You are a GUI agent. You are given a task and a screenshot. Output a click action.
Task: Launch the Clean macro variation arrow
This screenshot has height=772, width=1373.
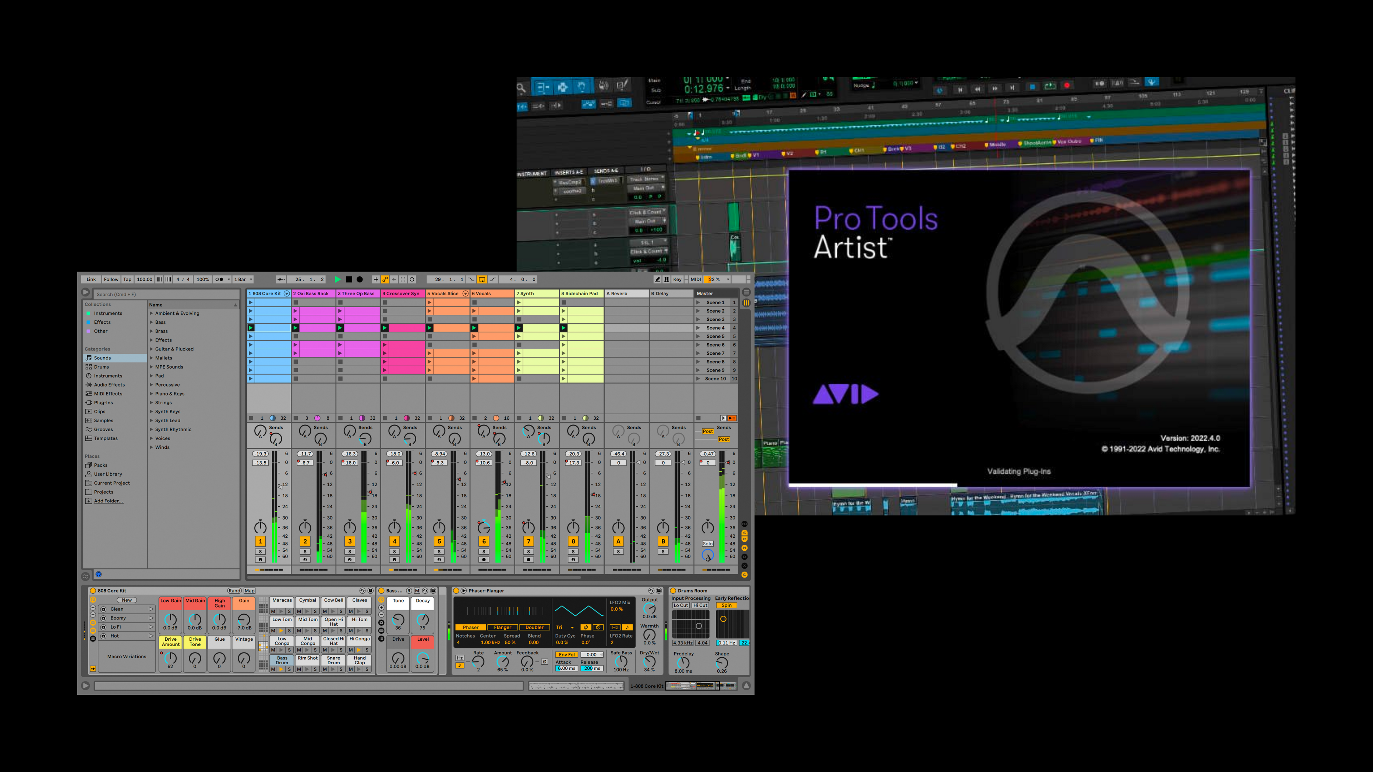(151, 609)
